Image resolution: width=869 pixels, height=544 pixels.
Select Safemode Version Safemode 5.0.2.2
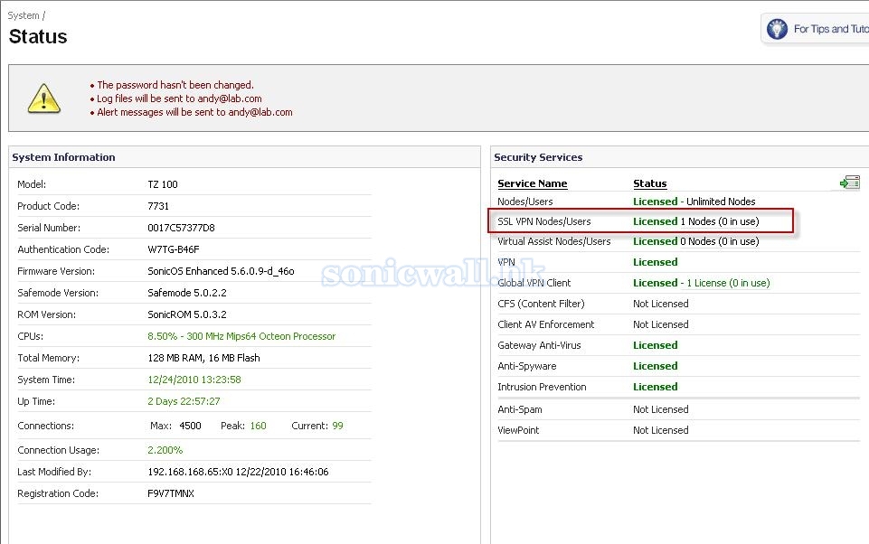[x=187, y=293]
